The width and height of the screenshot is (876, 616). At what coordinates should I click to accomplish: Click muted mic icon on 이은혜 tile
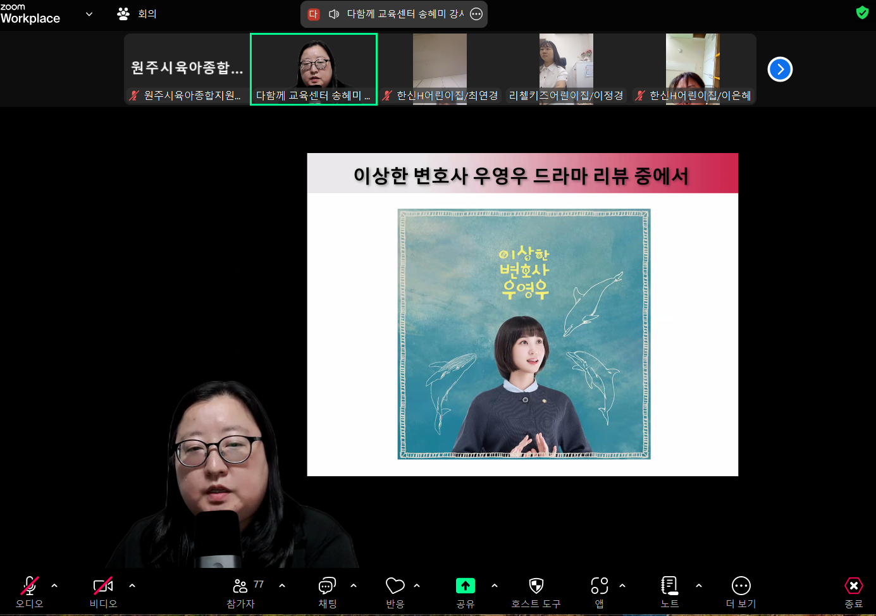click(640, 95)
